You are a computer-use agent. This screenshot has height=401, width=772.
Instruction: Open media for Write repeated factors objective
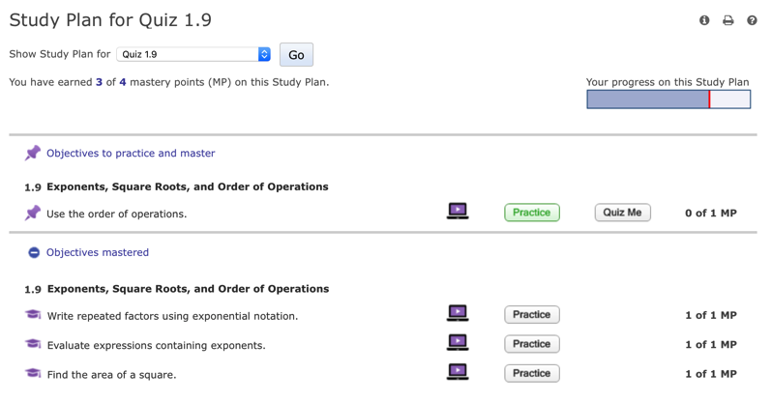pos(458,314)
